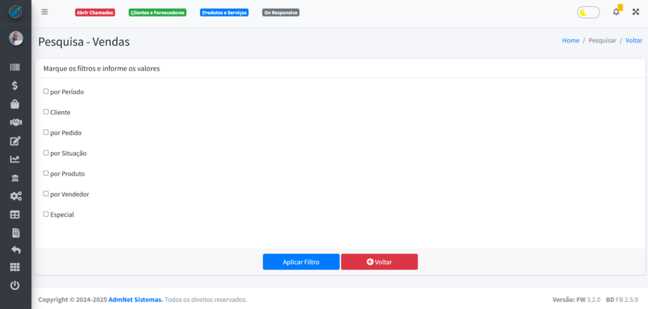Open the dollar sign menu in sidebar

15,85
